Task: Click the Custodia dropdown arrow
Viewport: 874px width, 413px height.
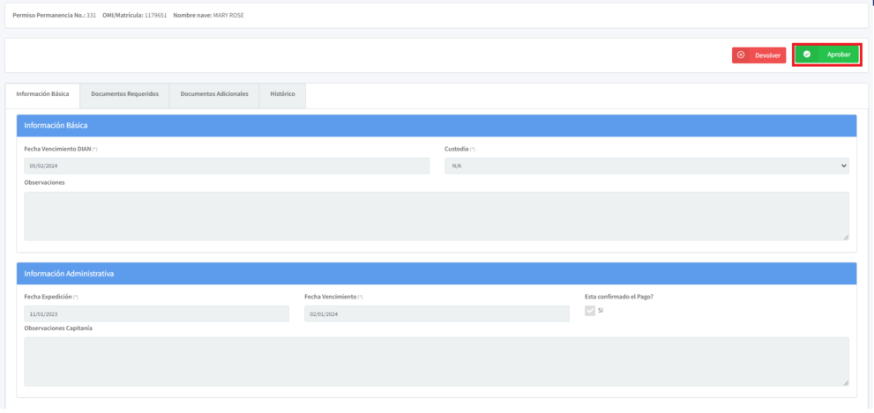Action: coord(844,166)
